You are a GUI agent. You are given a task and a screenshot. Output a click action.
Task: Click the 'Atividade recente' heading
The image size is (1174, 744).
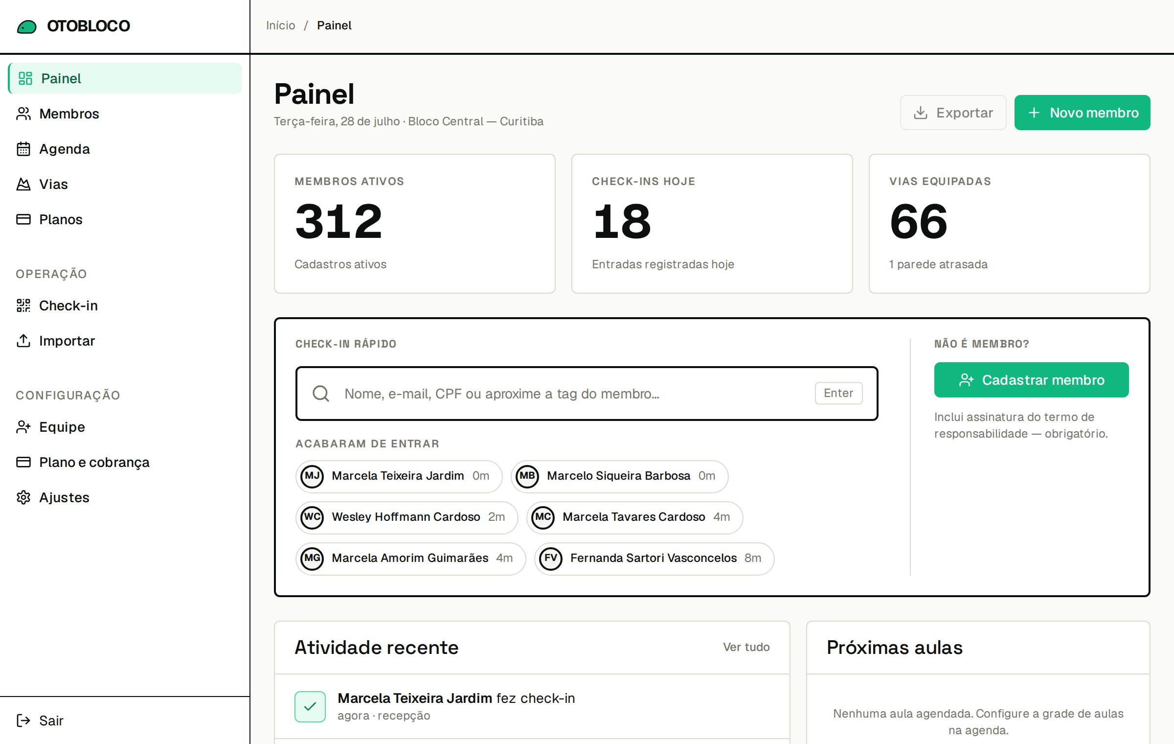tap(377, 648)
